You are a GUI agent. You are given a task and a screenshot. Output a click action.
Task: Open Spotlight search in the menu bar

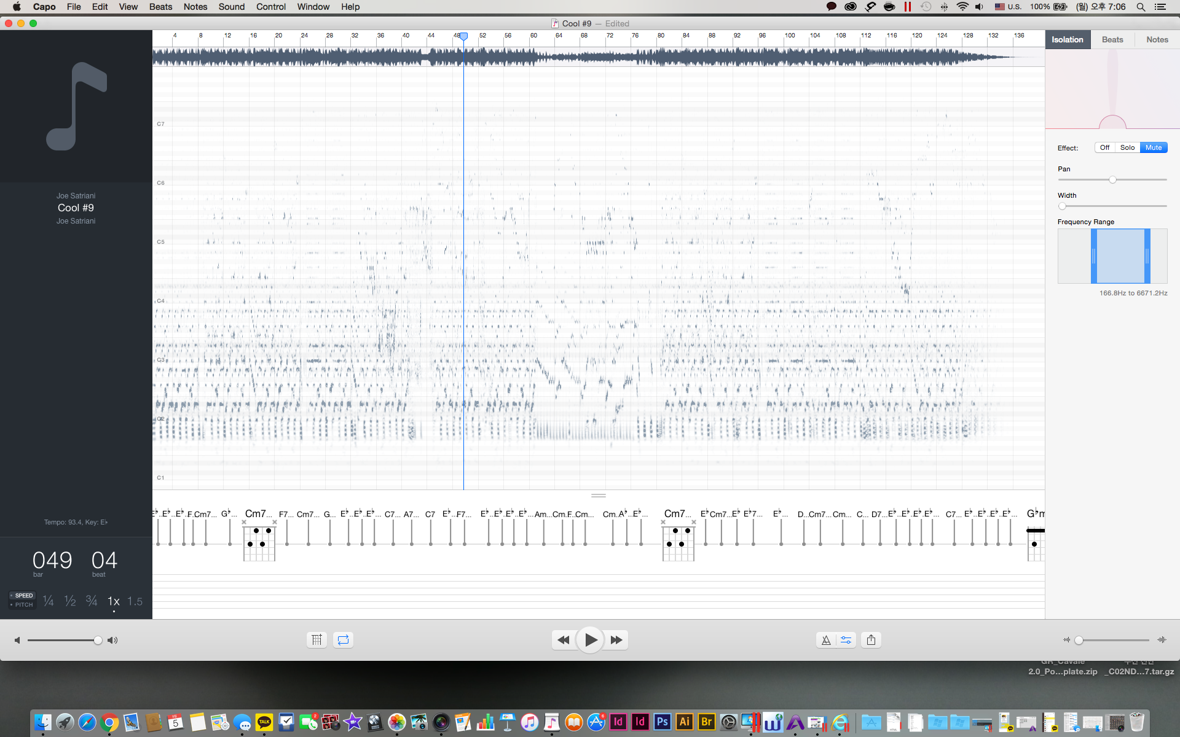(x=1141, y=7)
